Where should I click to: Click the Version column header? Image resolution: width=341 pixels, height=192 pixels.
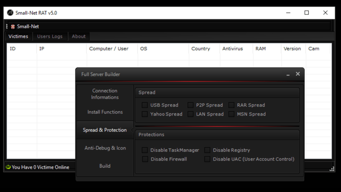point(293,49)
